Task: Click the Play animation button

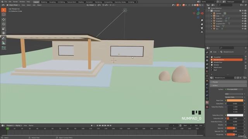Action: (105, 125)
